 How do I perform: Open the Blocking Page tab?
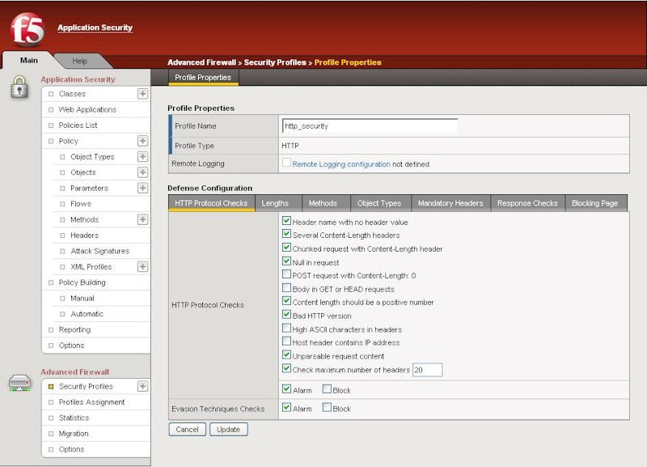(x=594, y=203)
